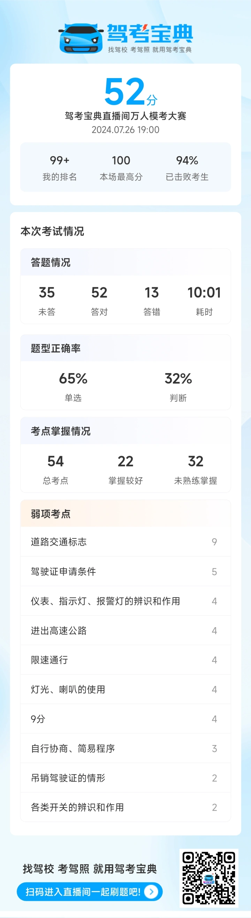Viewport: 251px width, 918px height.
Task: Click the 答错 13 count
Action: pos(152,301)
